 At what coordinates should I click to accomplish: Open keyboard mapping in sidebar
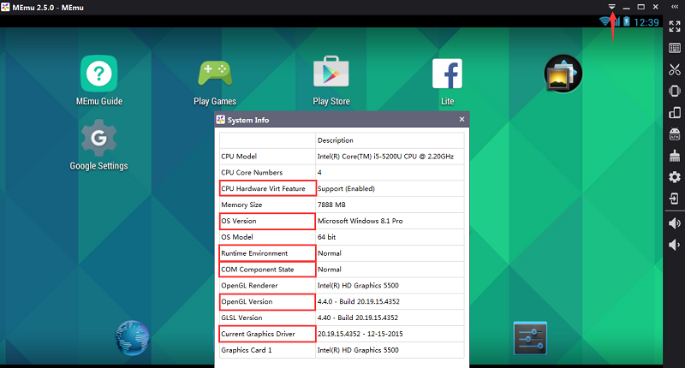click(x=674, y=48)
